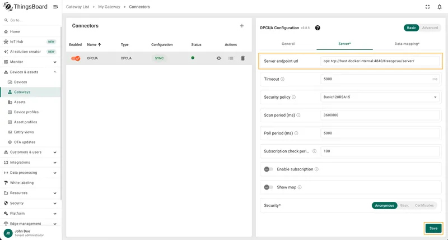Delete the OPCUA connector trash icon

243,58
